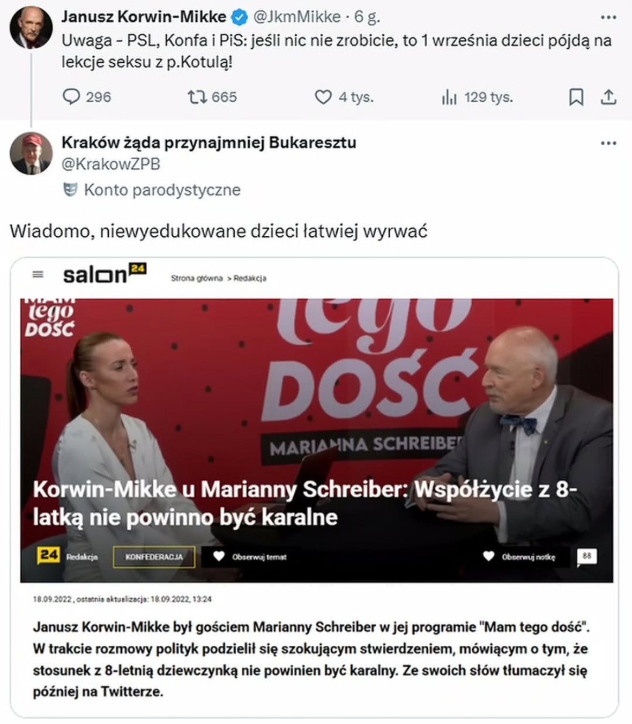This screenshot has width=632, height=724.
Task: Open the salon24 hamburger menu
Action: 38,274
